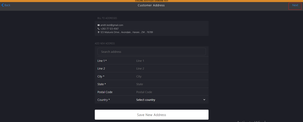Select phone number +263 77 123 4567

(109, 29)
